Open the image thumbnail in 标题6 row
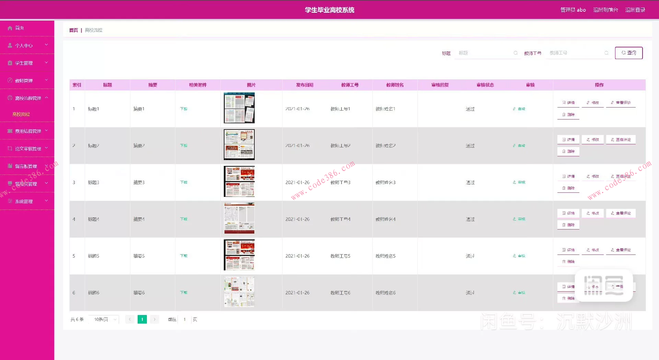 pos(239,292)
